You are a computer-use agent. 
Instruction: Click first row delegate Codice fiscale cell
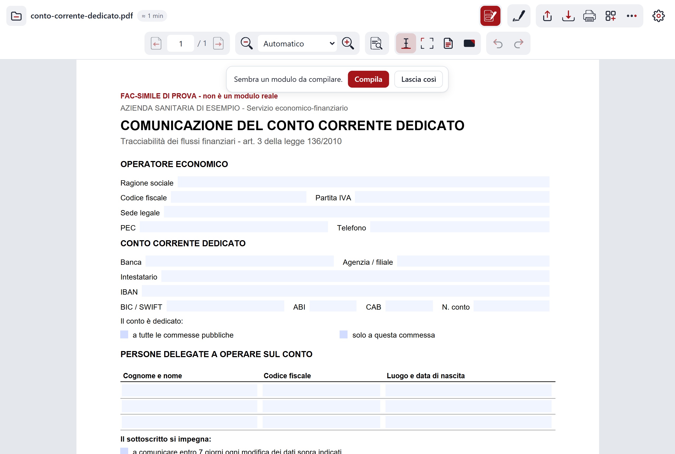click(321, 390)
